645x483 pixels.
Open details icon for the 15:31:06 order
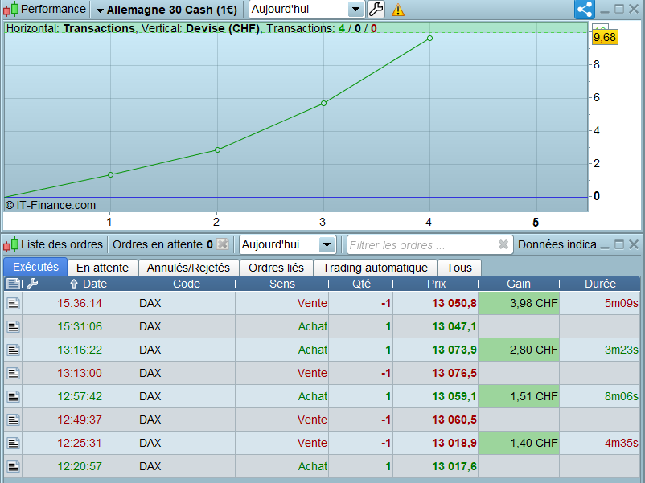(13, 327)
